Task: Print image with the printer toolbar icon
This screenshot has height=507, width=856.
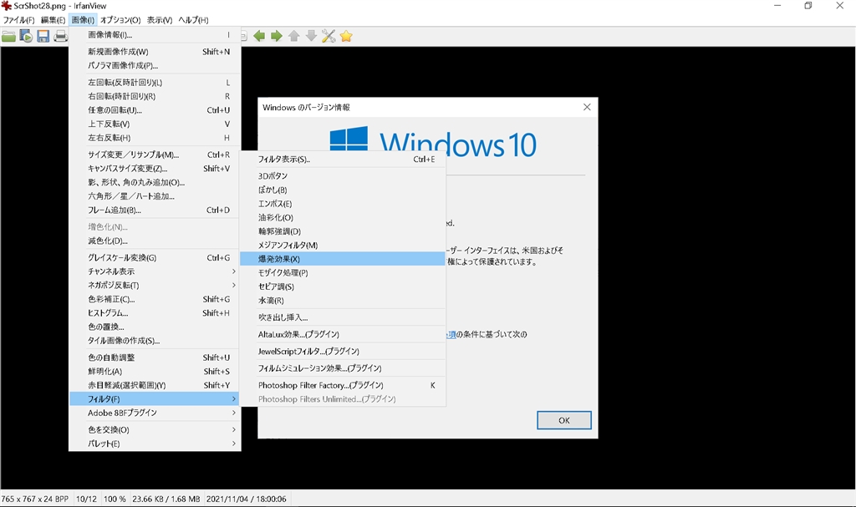Action: point(60,37)
